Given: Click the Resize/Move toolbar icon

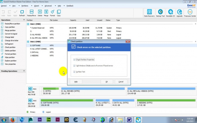Looking at the screenshot, I should tap(32, 13).
